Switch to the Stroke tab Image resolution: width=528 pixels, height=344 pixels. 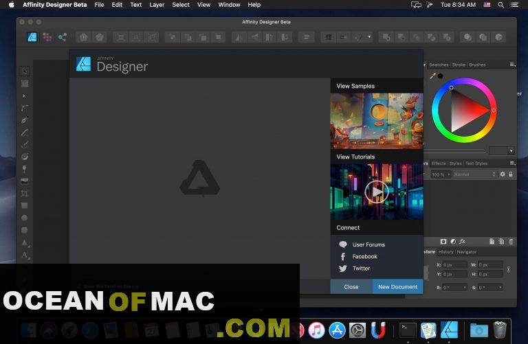coord(459,65)
